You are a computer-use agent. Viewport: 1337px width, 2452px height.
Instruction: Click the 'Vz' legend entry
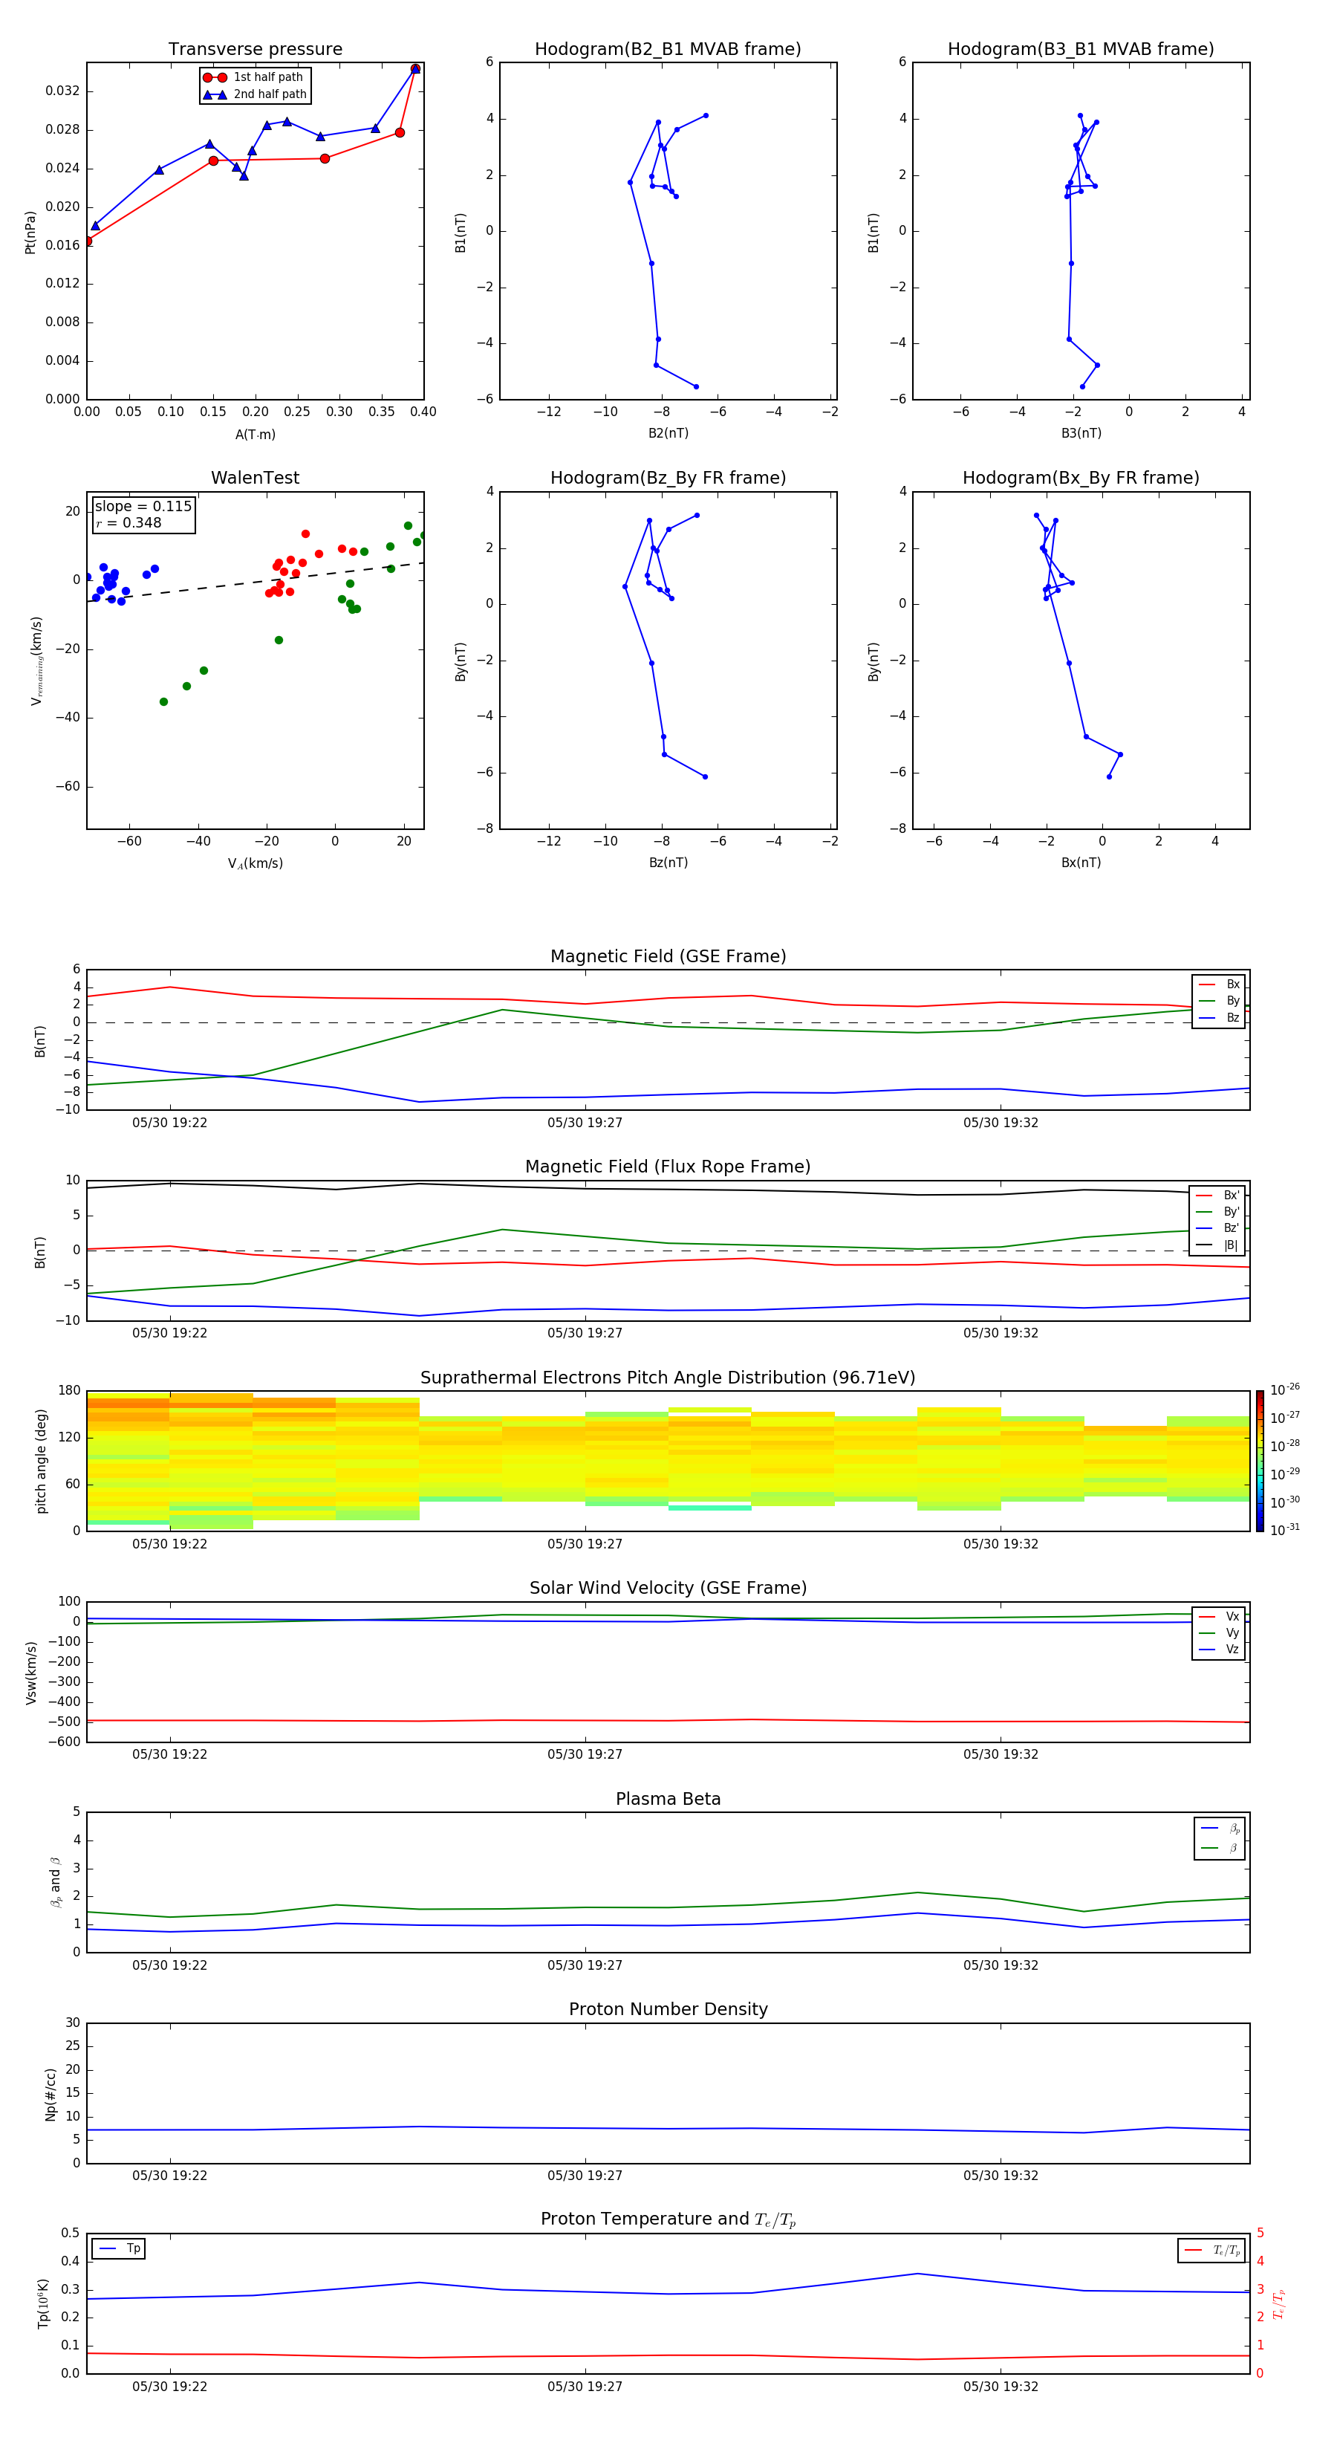1219,1650
